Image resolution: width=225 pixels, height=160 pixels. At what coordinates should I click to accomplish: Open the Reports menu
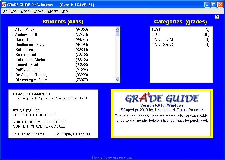coord(39,11)
